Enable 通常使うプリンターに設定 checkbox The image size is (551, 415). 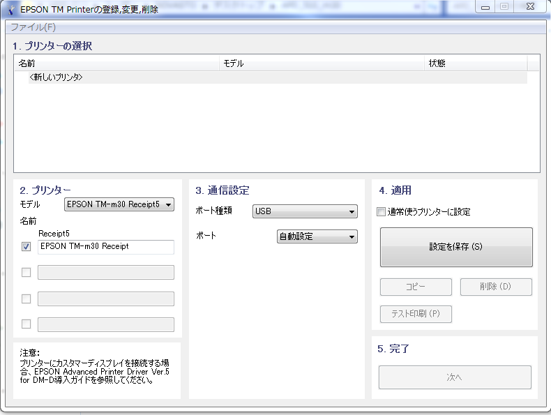(x=381, y=212)
